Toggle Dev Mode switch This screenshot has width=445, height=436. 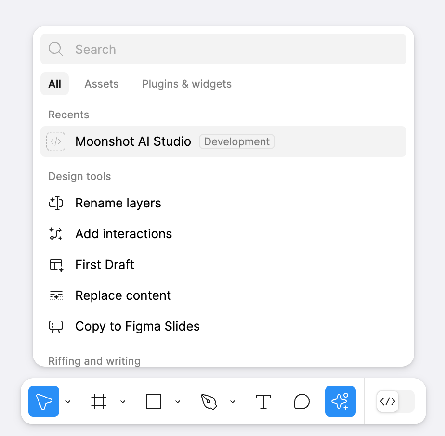(x=395, y=401)
